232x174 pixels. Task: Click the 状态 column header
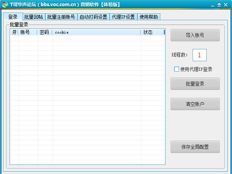pos(152,32)
